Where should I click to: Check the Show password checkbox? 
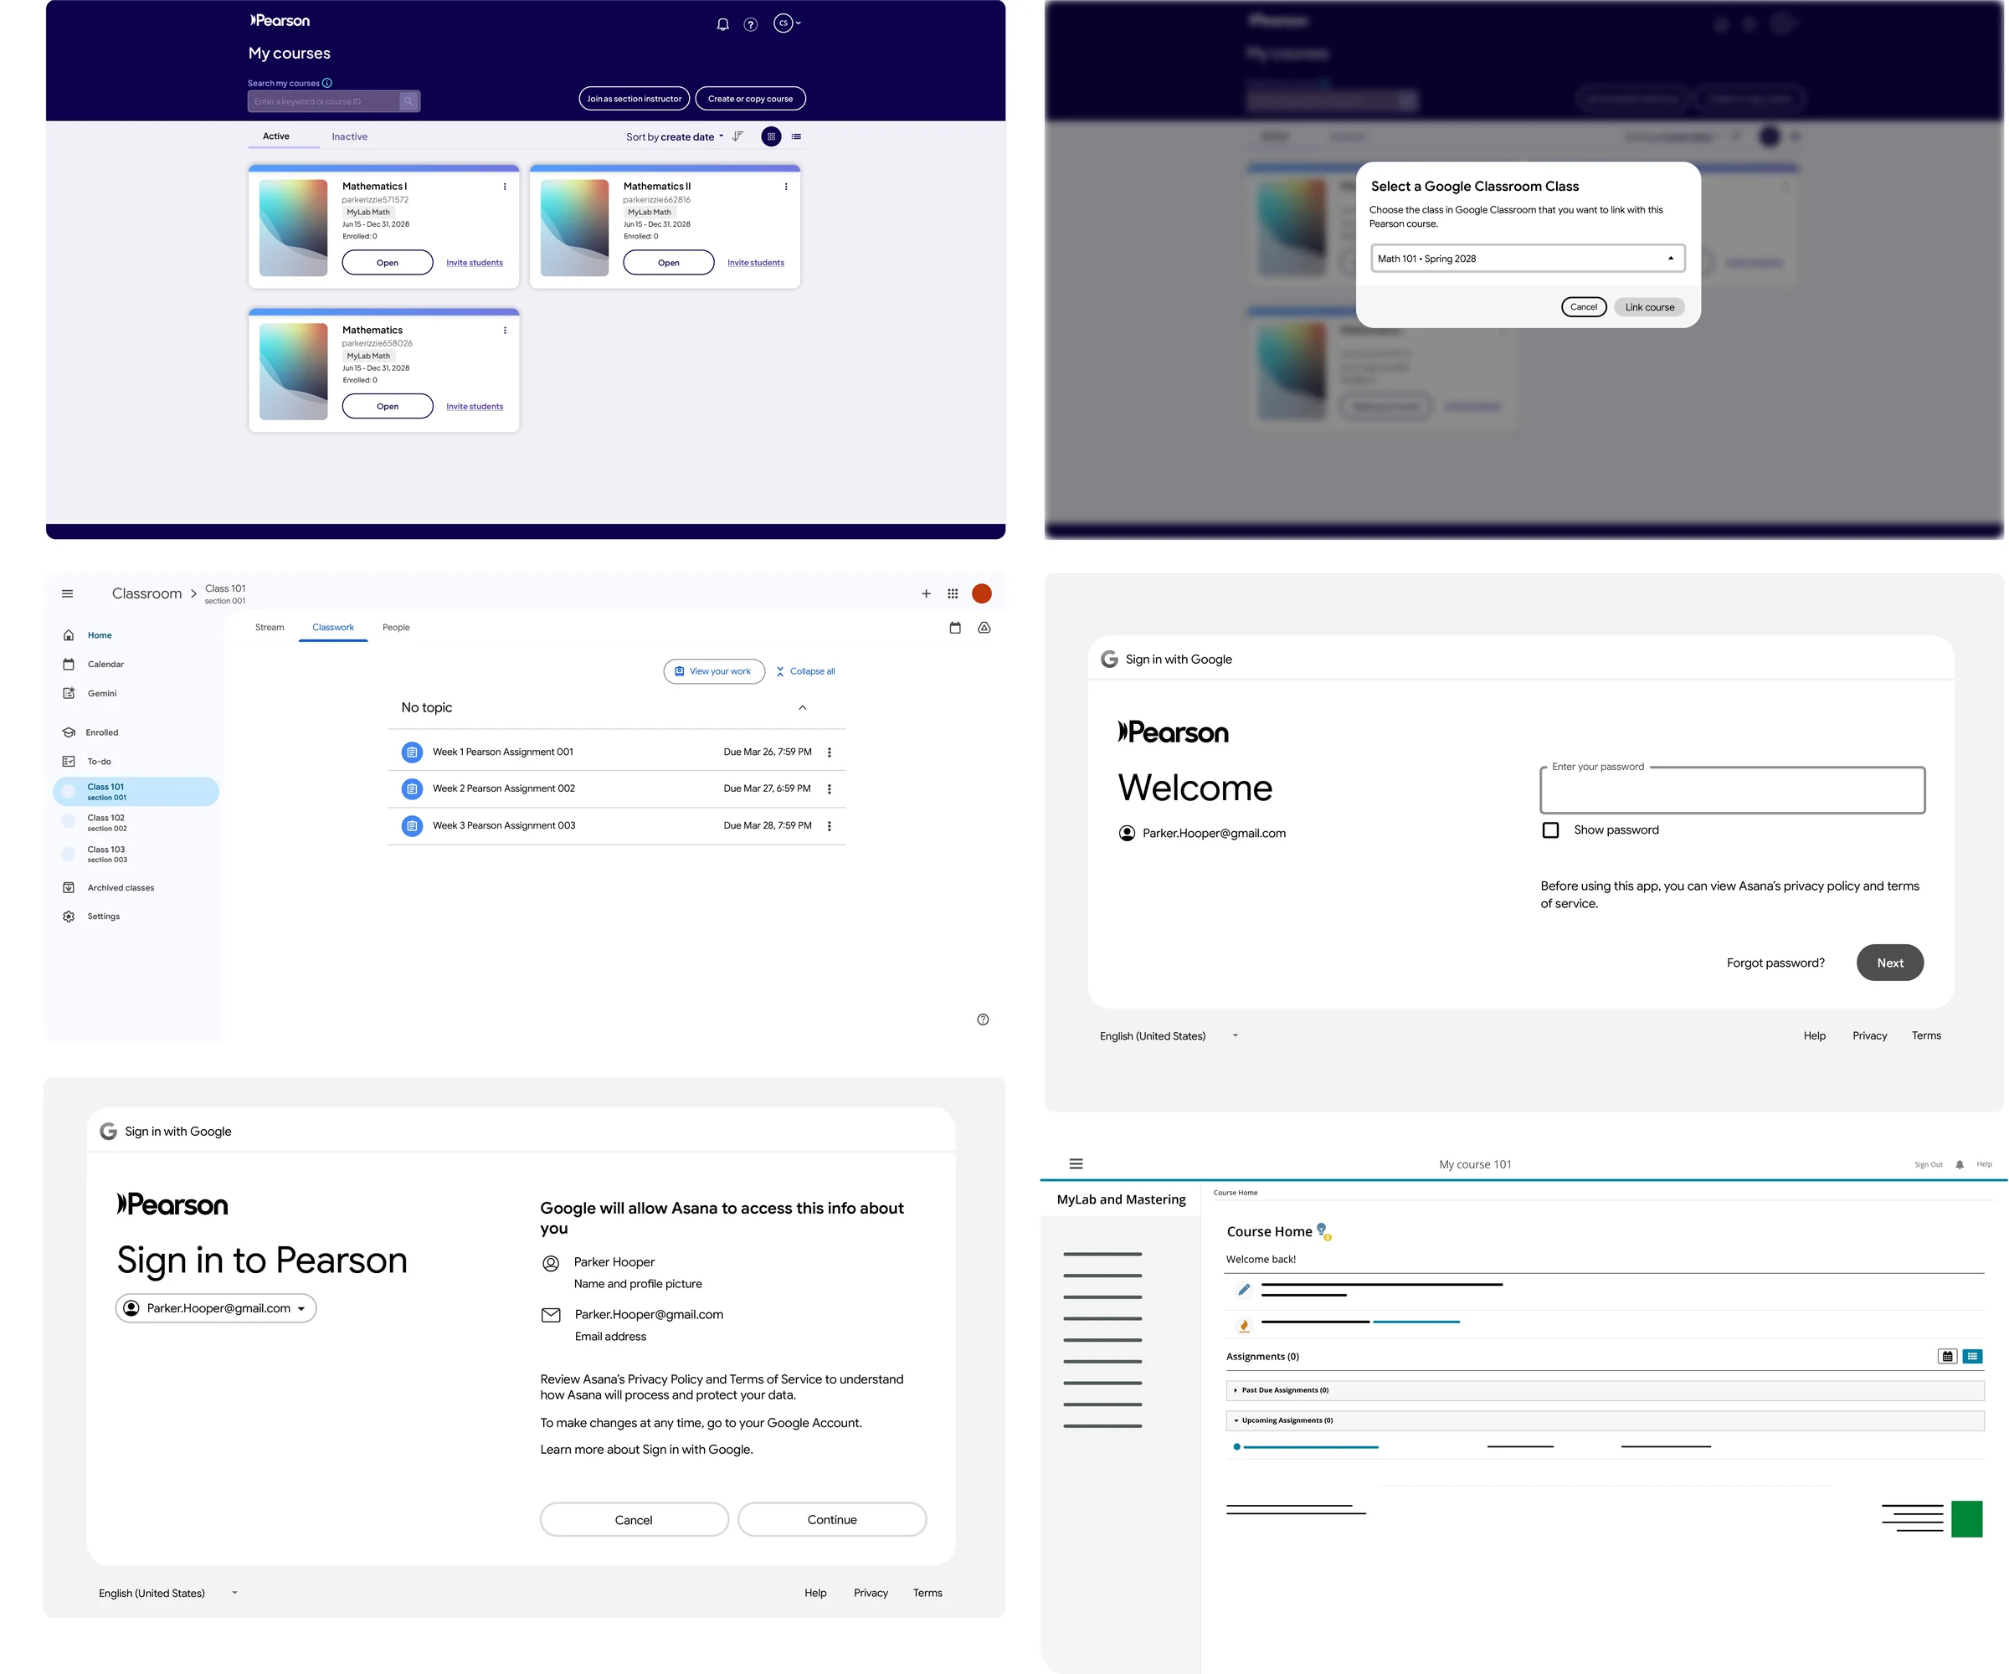[1551, 830]
